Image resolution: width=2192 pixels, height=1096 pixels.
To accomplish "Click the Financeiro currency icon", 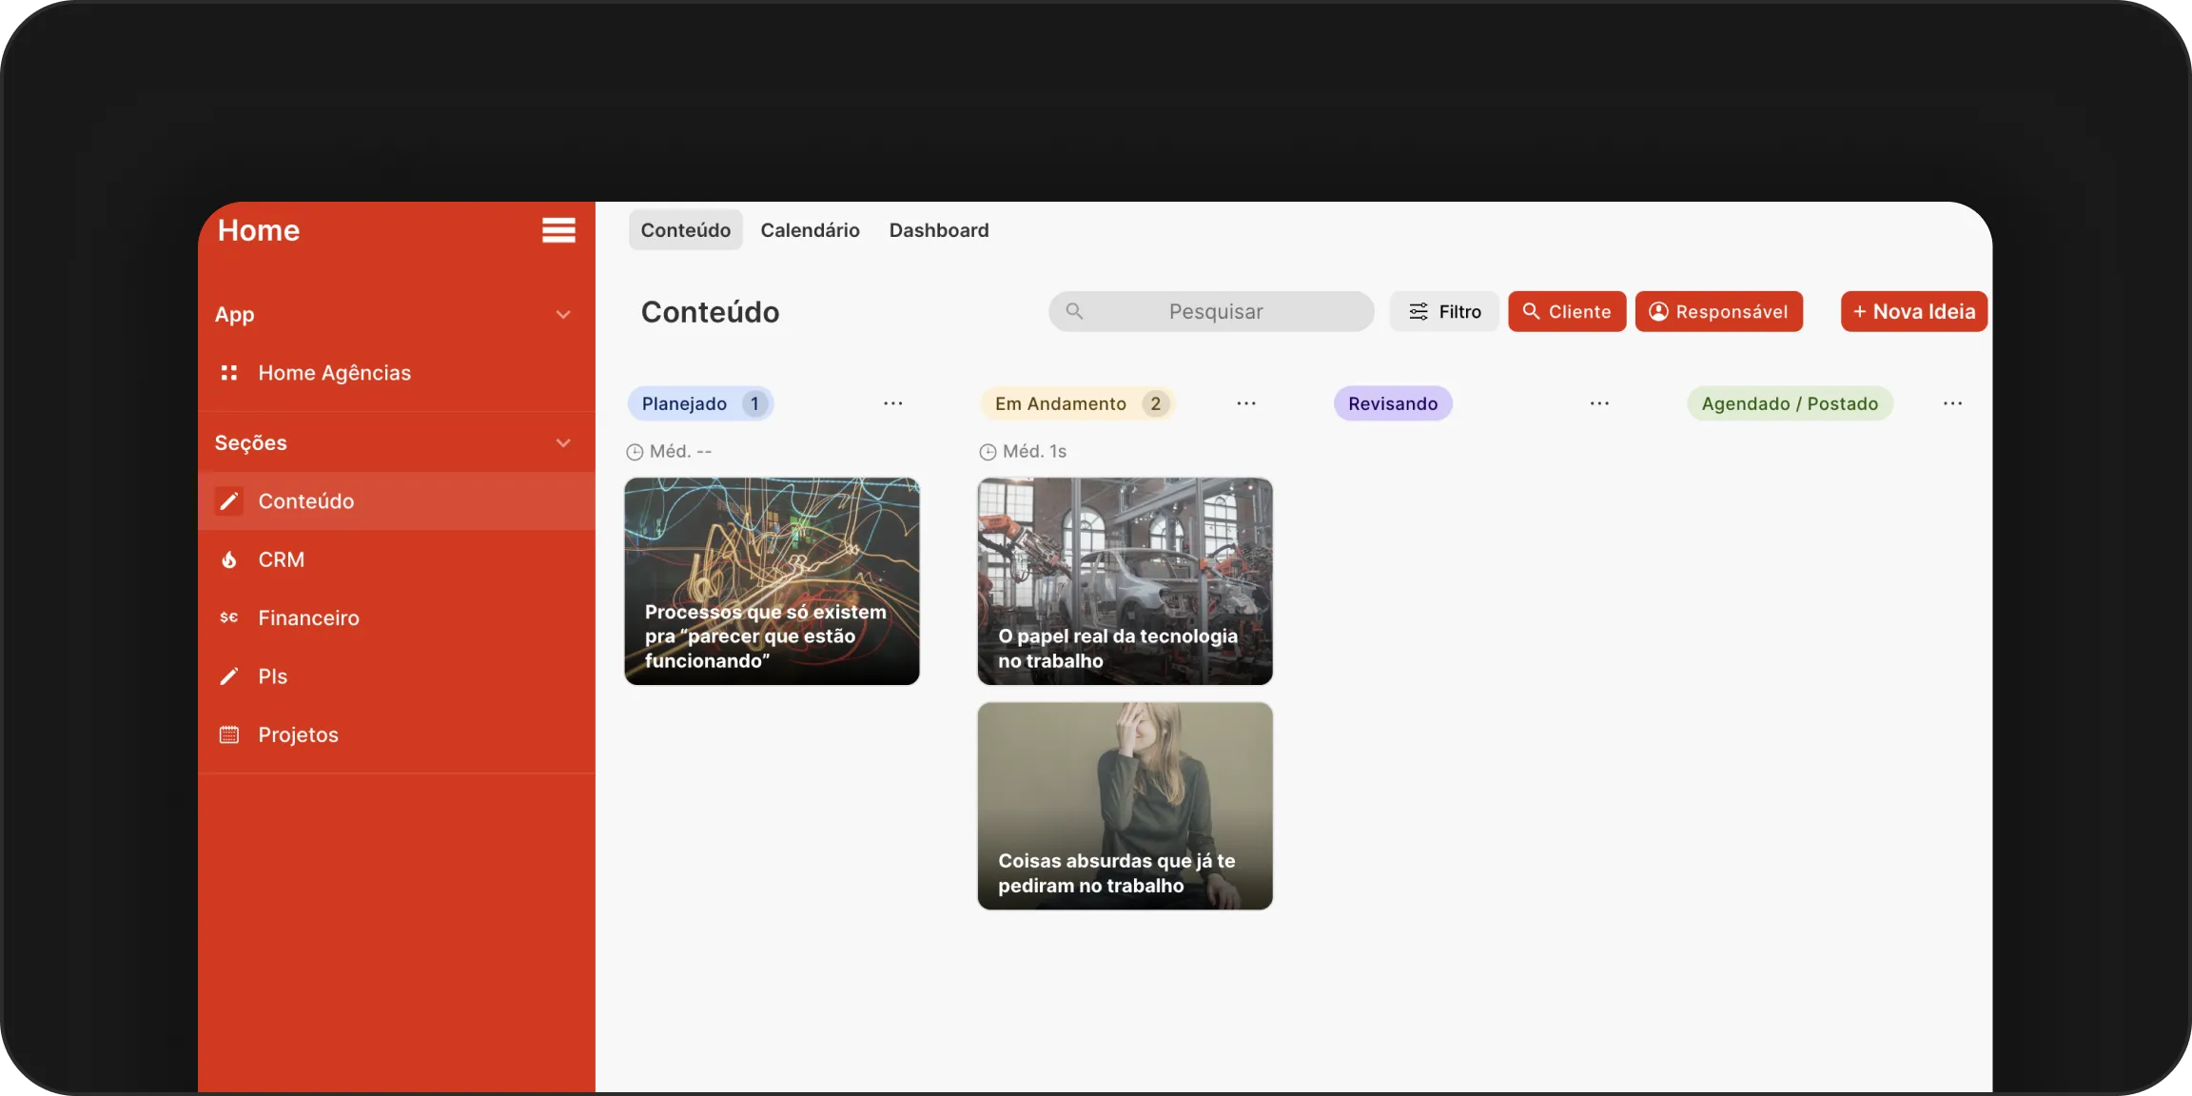I will tap(228, 617).
